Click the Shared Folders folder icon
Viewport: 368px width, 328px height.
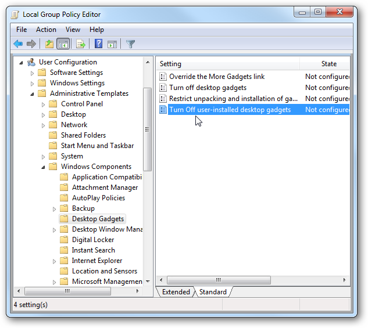pos(53,135)
